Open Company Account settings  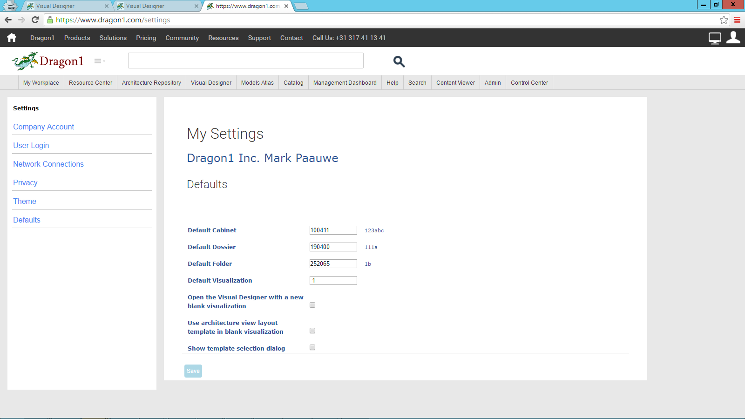coord(43,127)
